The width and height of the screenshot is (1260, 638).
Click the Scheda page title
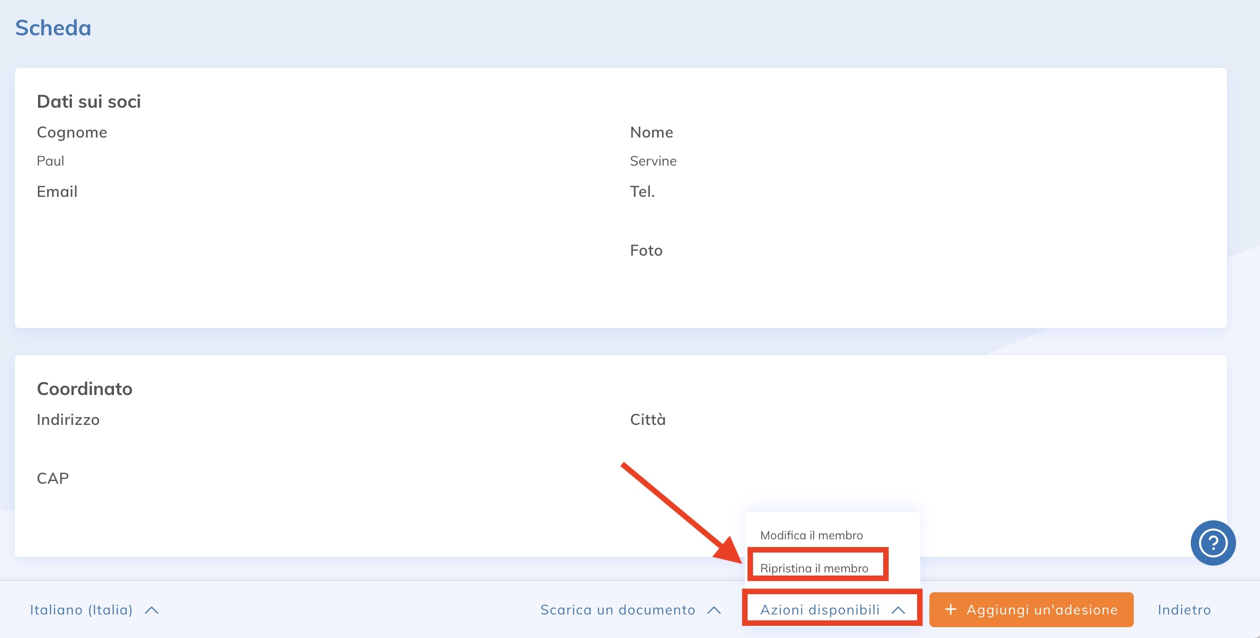53,28
